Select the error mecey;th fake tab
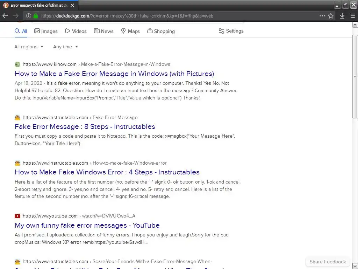The image size is (358, 269). point(39,5)
